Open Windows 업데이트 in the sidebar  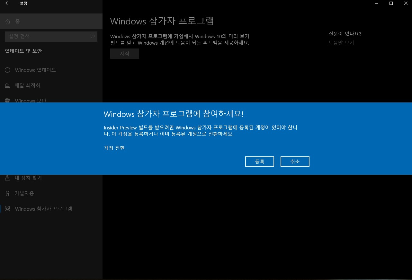click(x=51, y=70)
